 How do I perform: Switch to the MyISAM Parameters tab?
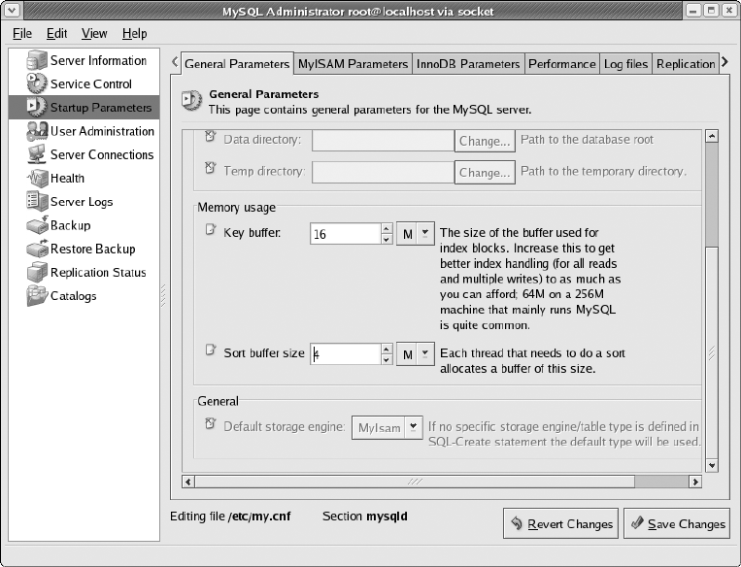pyautogui.click(x=353, y=64)
